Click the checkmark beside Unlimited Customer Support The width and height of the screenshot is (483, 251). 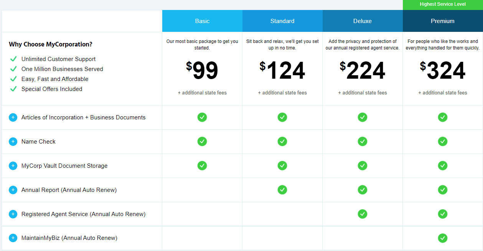point(14,59)
